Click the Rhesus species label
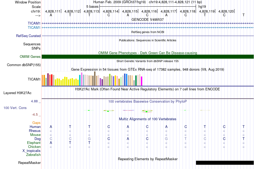Image resolution: width=254 pixels, height=169 pixels. click(x=35, y=131)
